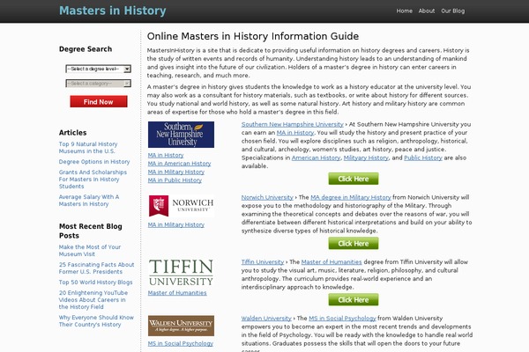This screenshot has width=529, height=352.
Task: Open Make the Most of Your Museum Visit post
Action: coord(89,250)
